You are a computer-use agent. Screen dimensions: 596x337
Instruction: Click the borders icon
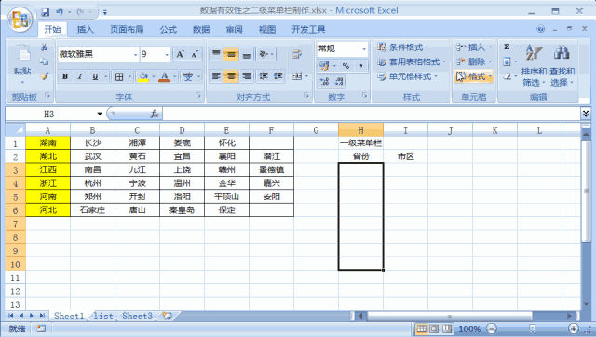point(119,76)
